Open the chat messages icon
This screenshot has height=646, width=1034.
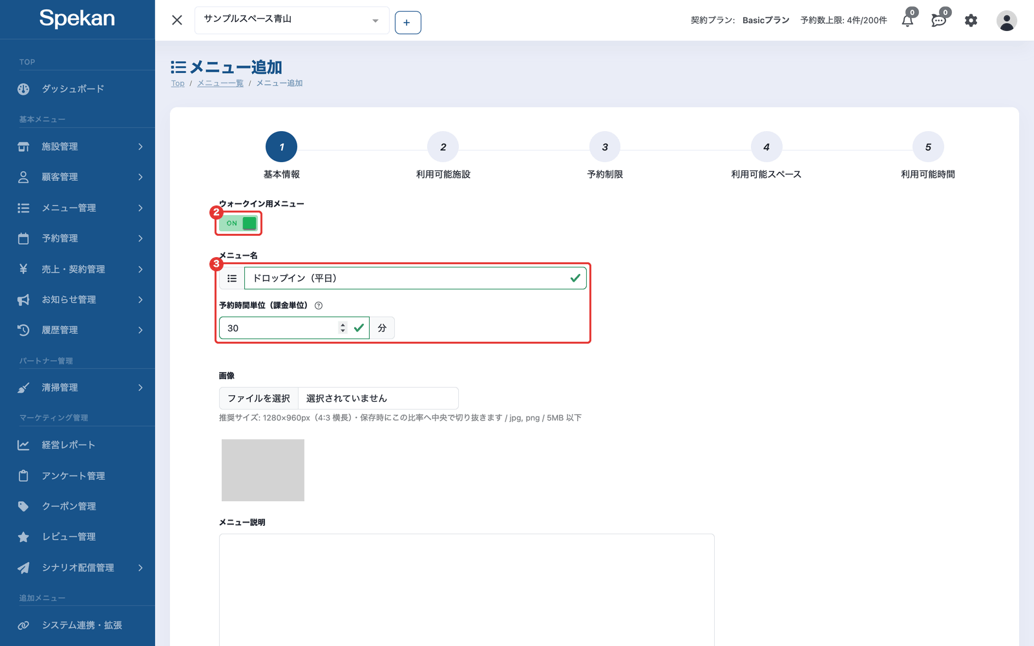coord(939,21)
